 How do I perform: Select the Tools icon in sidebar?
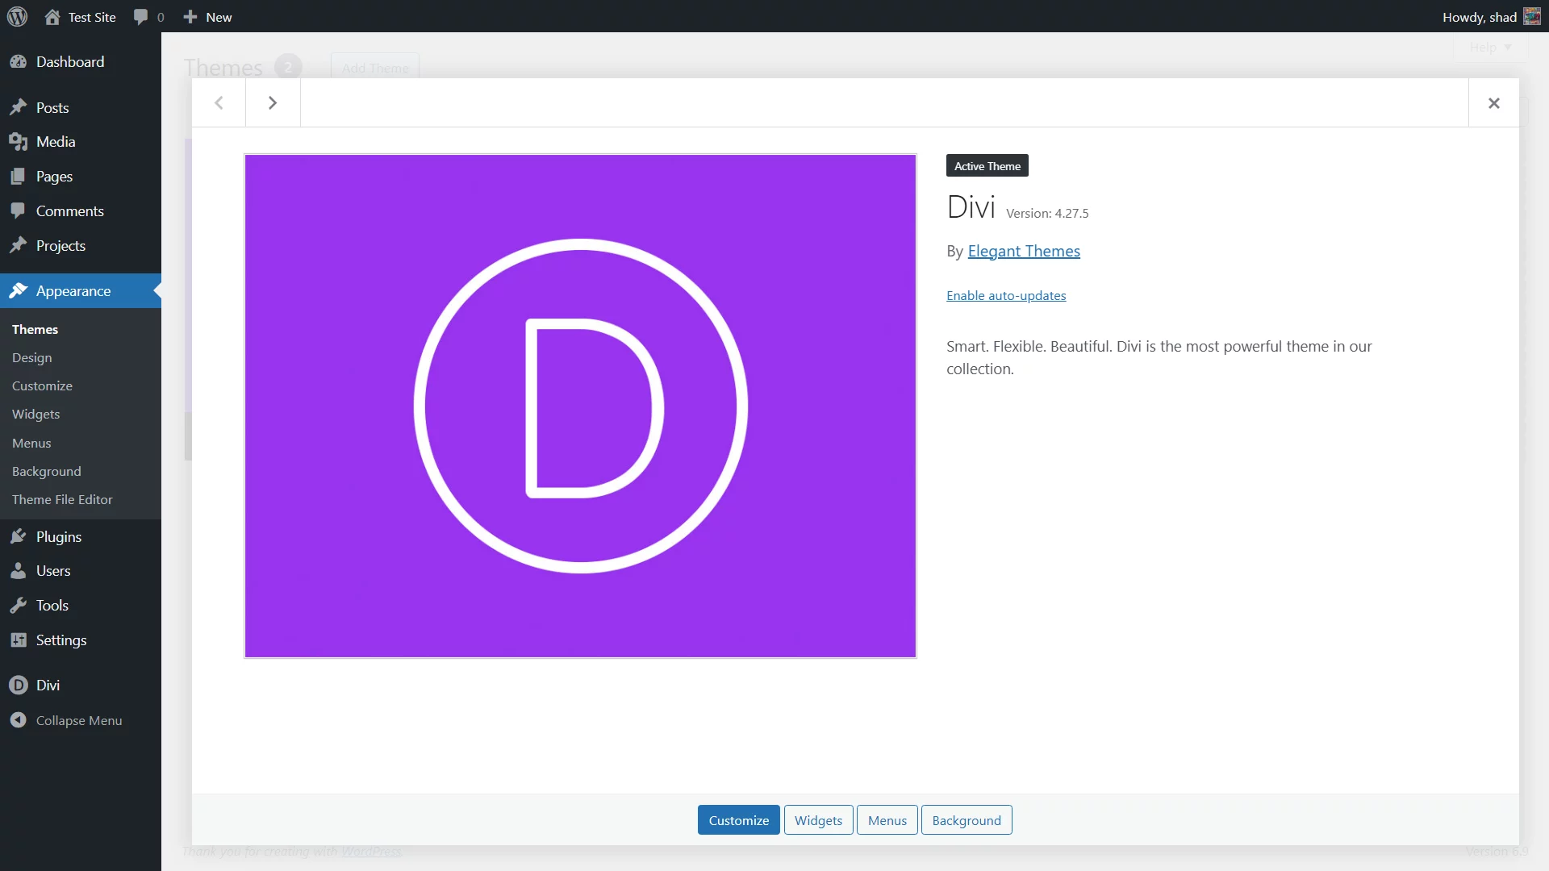pyautogui.click(x=18, y=605)
